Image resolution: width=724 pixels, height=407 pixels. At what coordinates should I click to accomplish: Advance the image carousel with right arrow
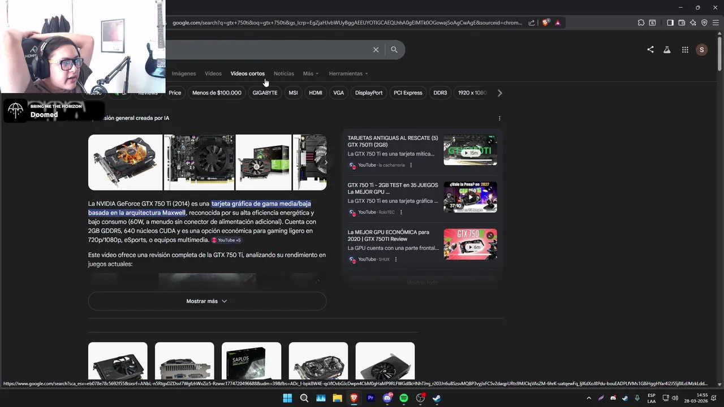(325, 162)
